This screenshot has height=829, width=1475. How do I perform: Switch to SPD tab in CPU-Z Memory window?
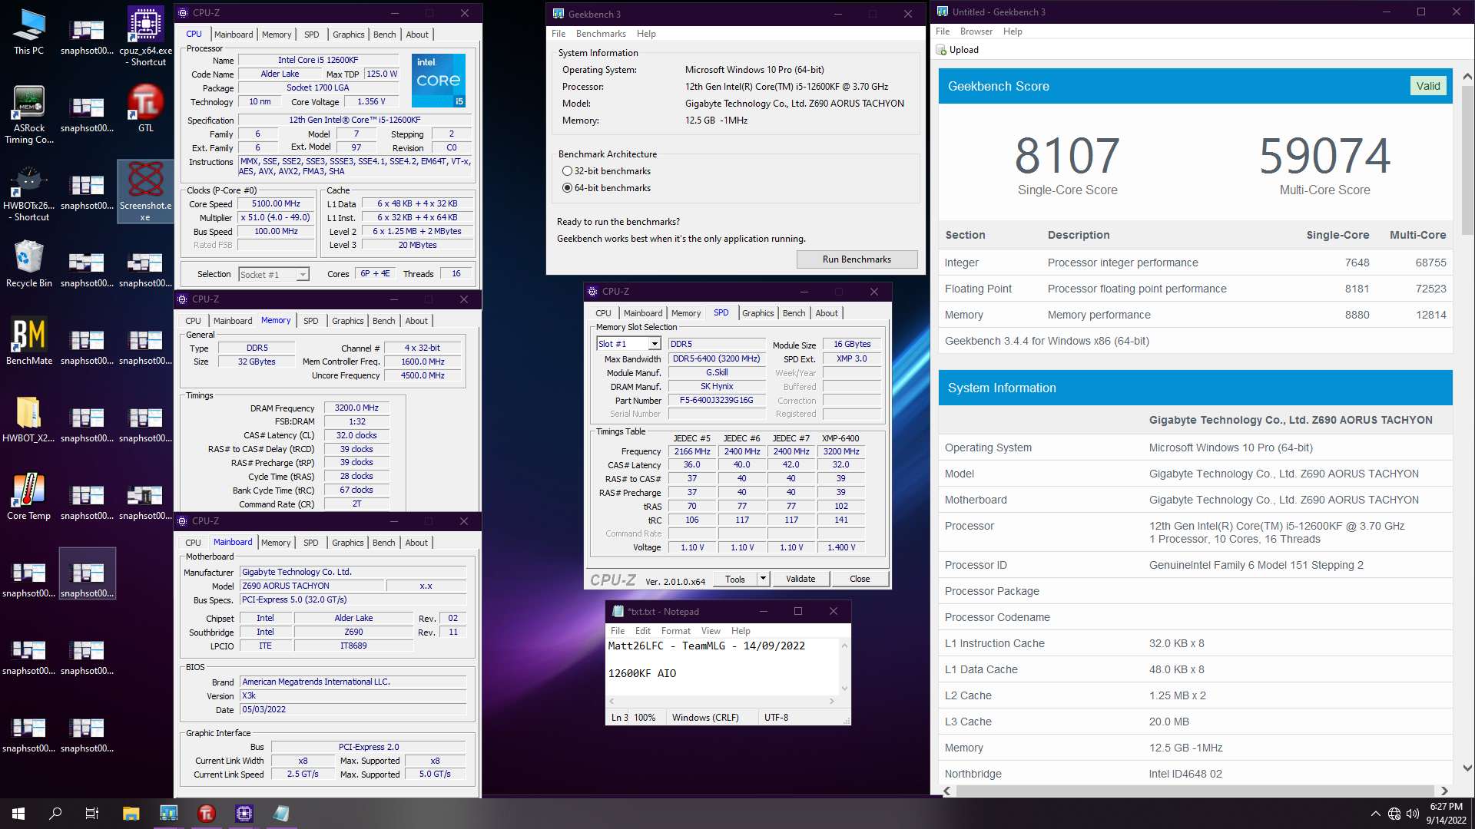(310, 321)
